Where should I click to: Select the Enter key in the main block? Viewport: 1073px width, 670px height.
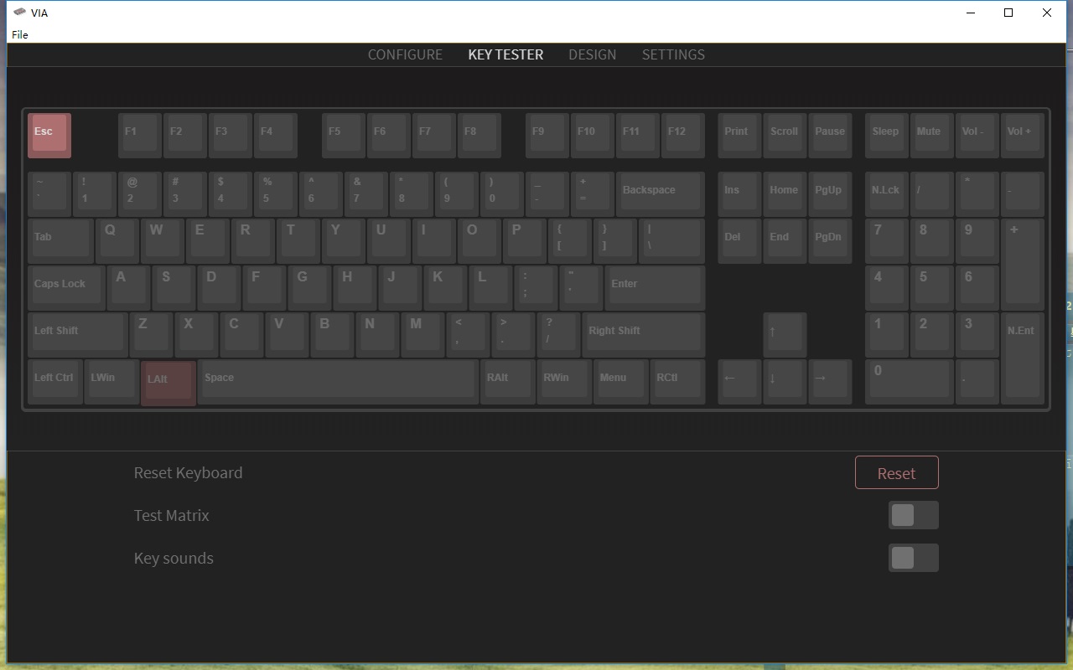pyautogui.click(x=655, y=288)
